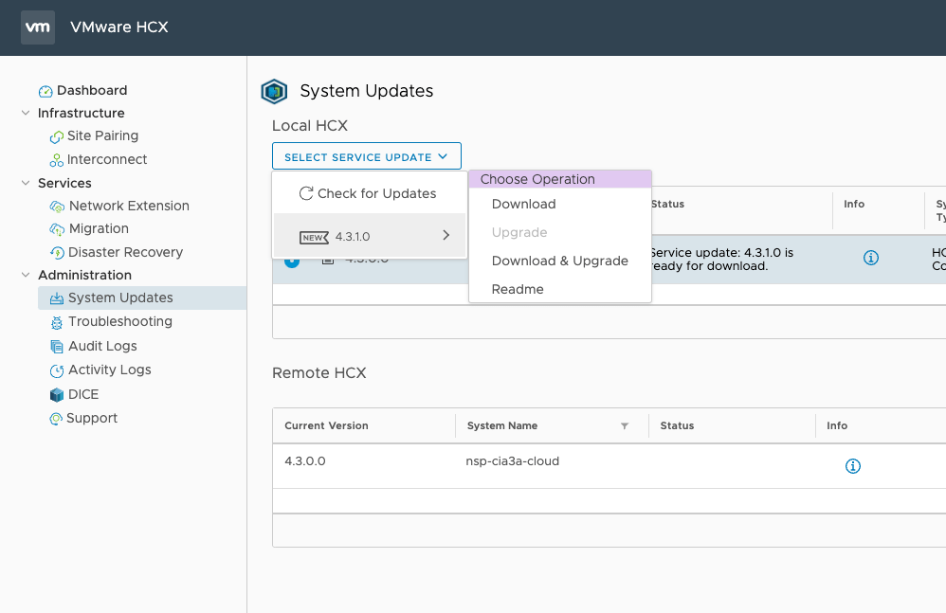Filter the System Name column
This screenshot has height=613, width=946.
point(624,426)
